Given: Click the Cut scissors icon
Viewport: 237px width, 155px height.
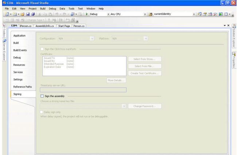Looking at the screenshot, I should tap(40, 14).
